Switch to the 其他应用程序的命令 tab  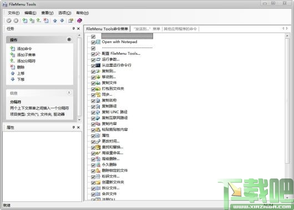tap(180, 29)
